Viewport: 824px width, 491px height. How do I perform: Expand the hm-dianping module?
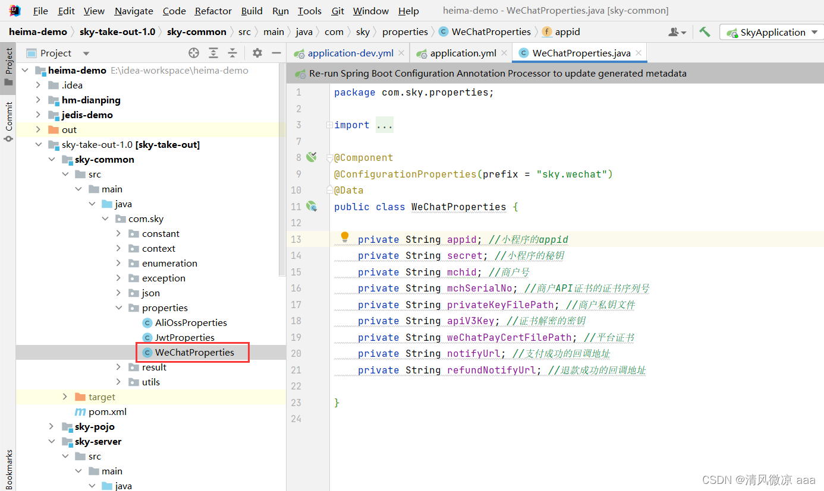click(38, 100)
